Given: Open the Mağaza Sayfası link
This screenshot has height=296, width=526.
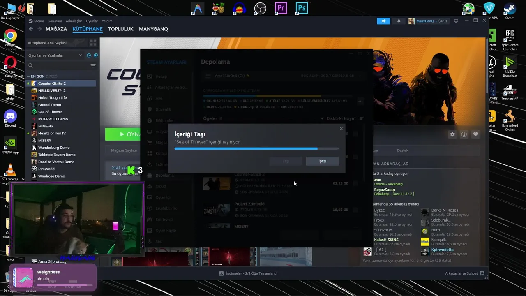Looking at the screenshot, I should (x=124, y=150).
